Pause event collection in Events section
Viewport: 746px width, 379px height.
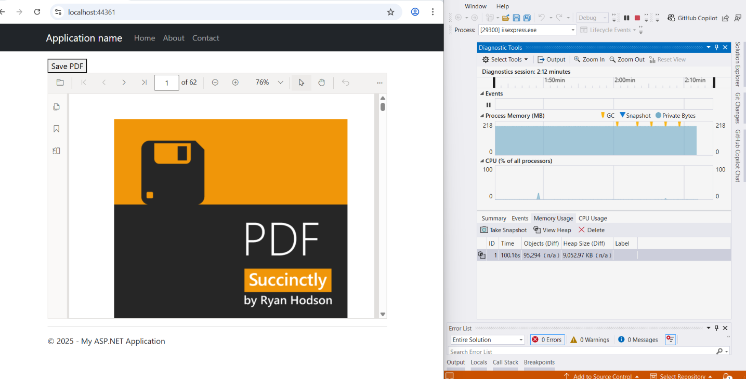488,104
